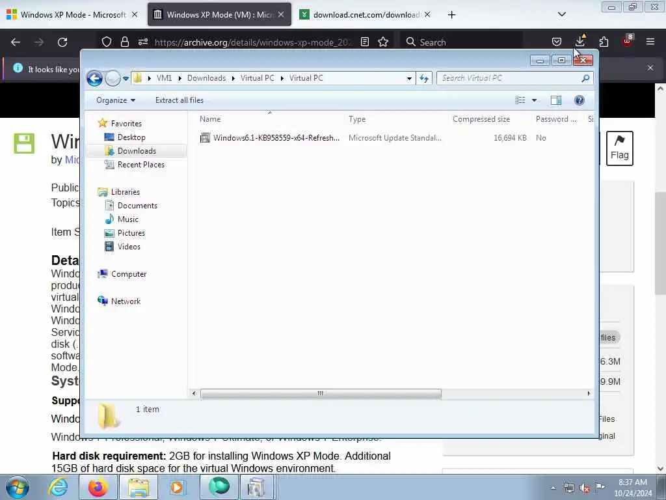
Task: Expand the arrow after the Downloads breadcrumb
Action: [233, 78]
